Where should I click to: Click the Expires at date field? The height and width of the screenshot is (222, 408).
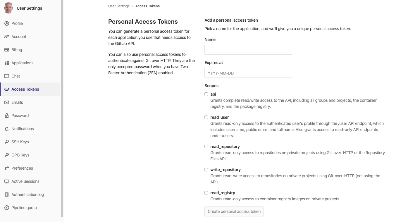point(248,73)
